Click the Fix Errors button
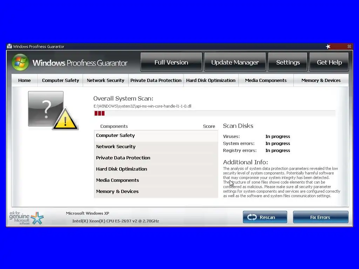The image size is (359, 269). click(320, 217)
